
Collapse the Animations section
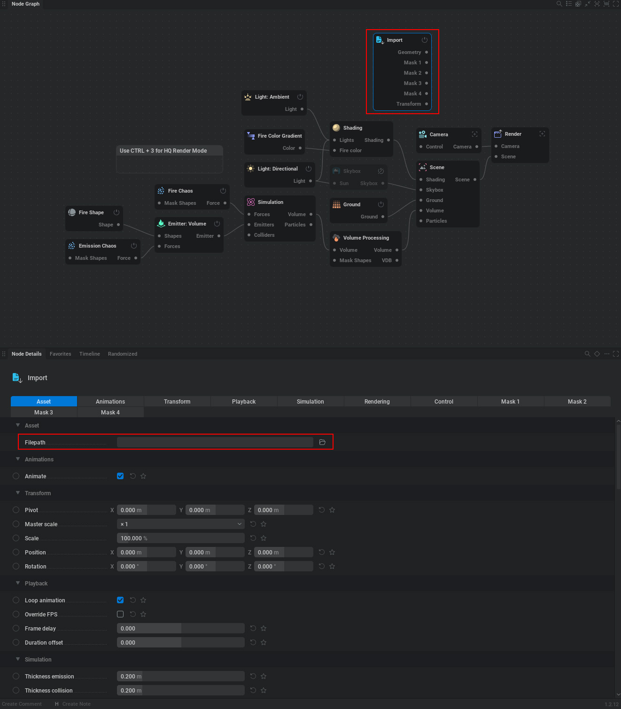[x=18, y=459]
